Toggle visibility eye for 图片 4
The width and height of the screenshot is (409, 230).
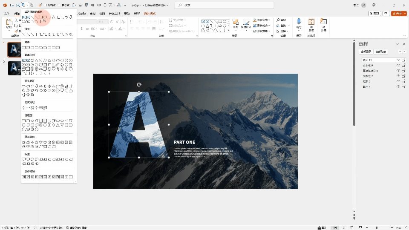398,86
